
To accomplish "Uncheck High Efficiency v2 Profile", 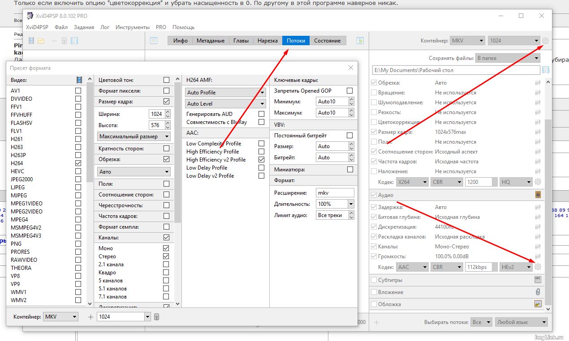I will coord(262,160).
